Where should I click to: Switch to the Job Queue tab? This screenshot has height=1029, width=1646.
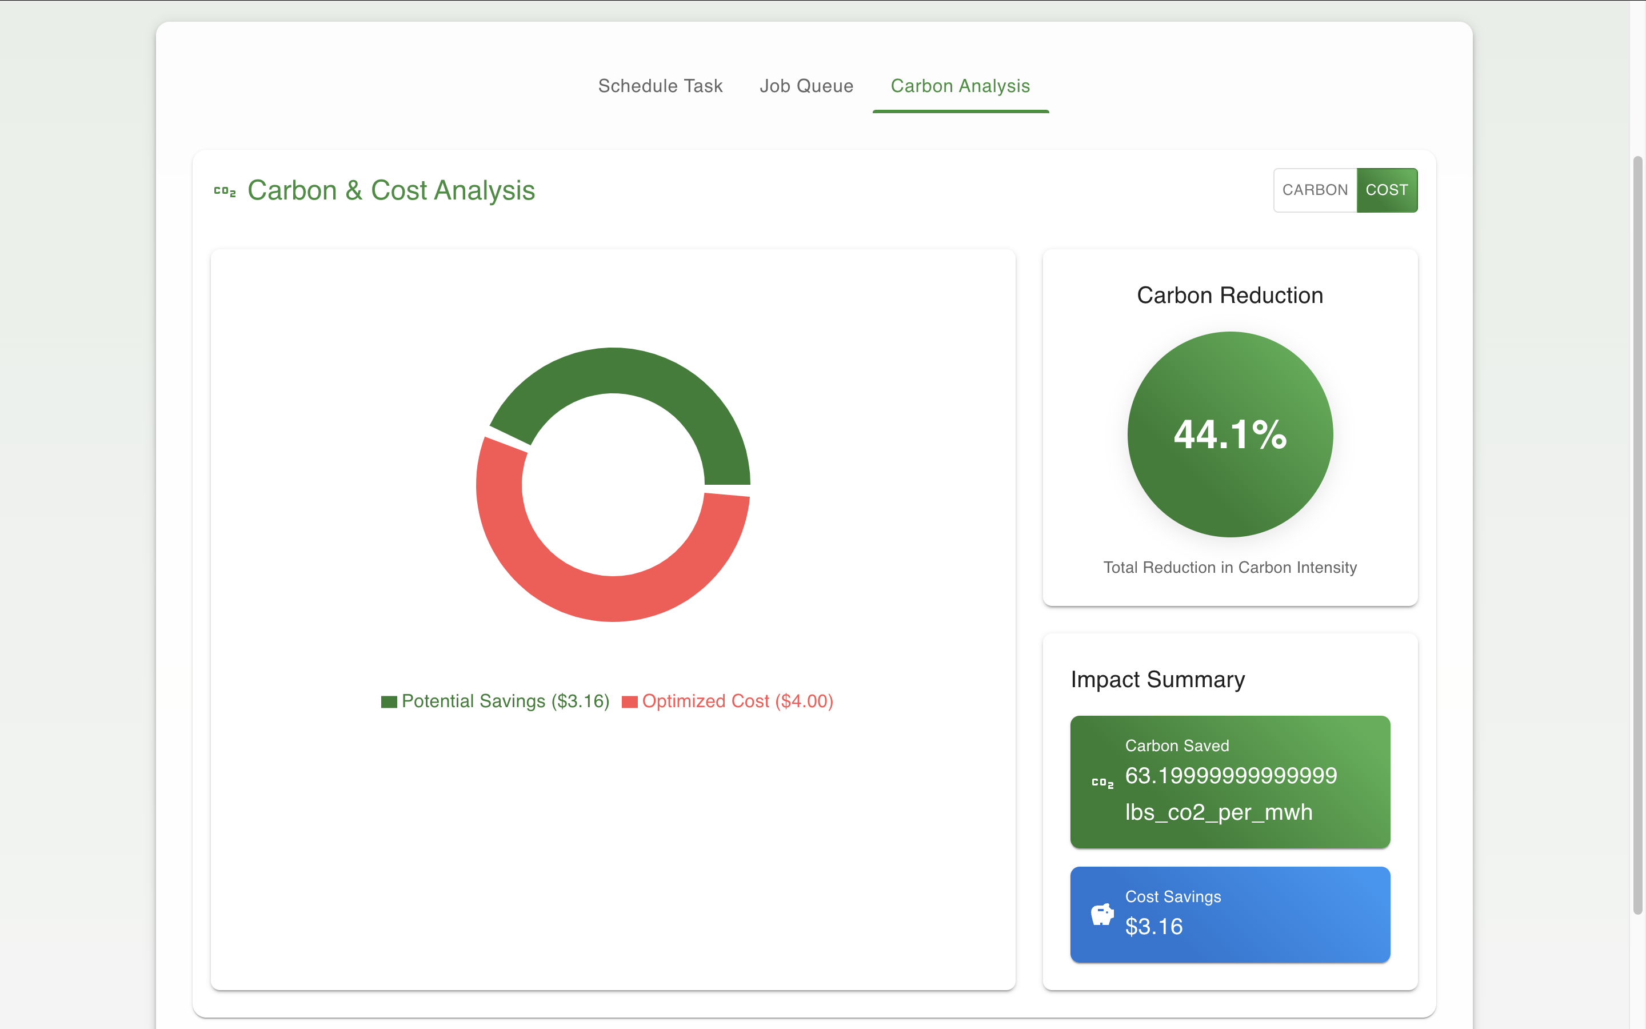coord(806,86)
